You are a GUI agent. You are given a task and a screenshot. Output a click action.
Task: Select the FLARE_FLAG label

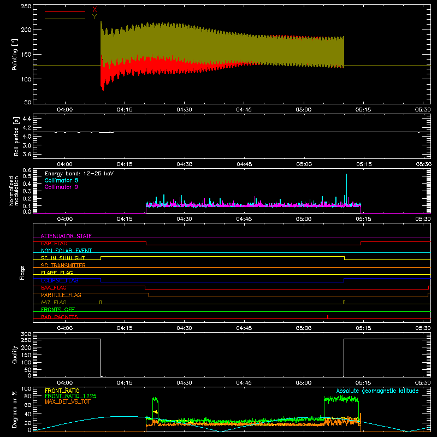(57, 273)
